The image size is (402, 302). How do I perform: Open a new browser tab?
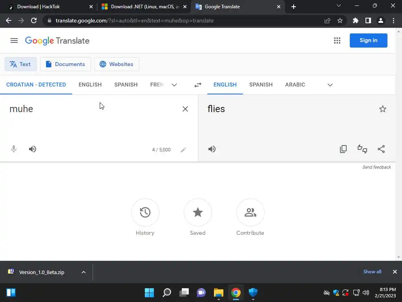point(294,7)
